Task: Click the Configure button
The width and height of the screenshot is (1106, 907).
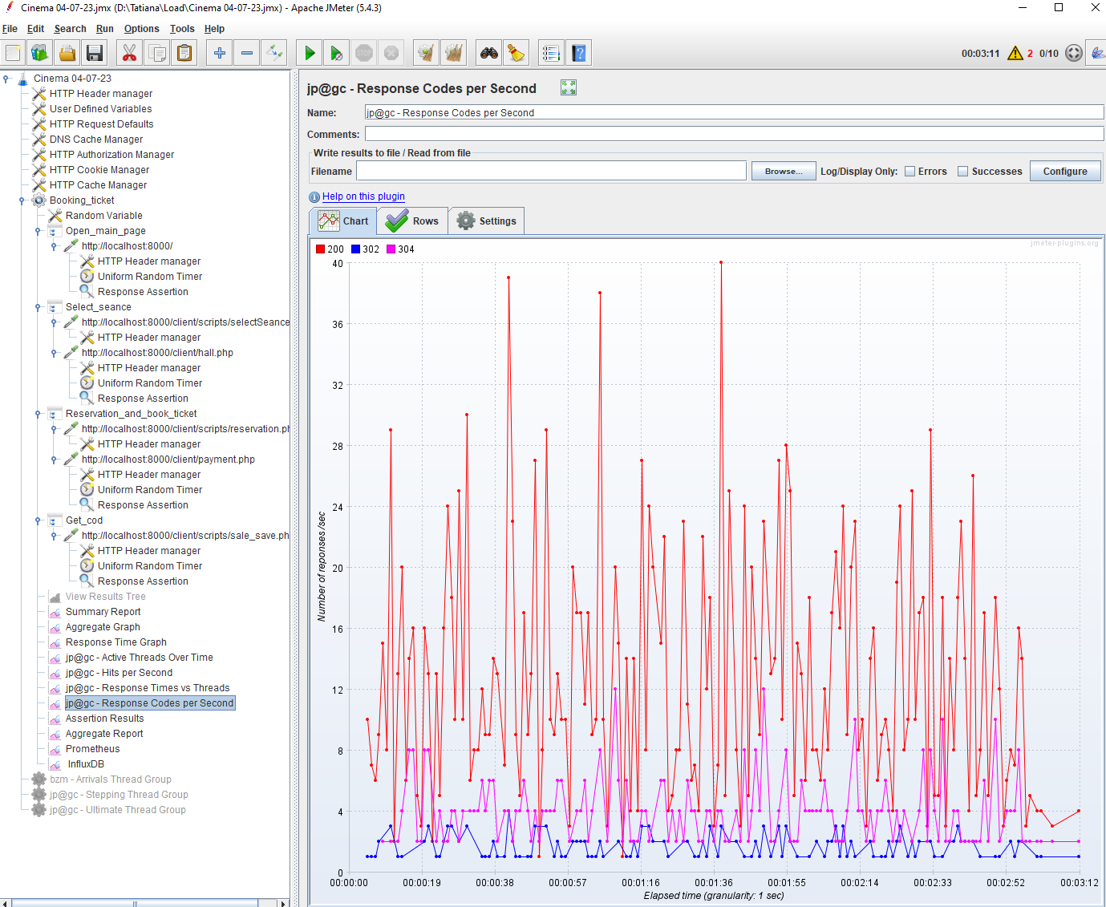Action: [1065, 172]
